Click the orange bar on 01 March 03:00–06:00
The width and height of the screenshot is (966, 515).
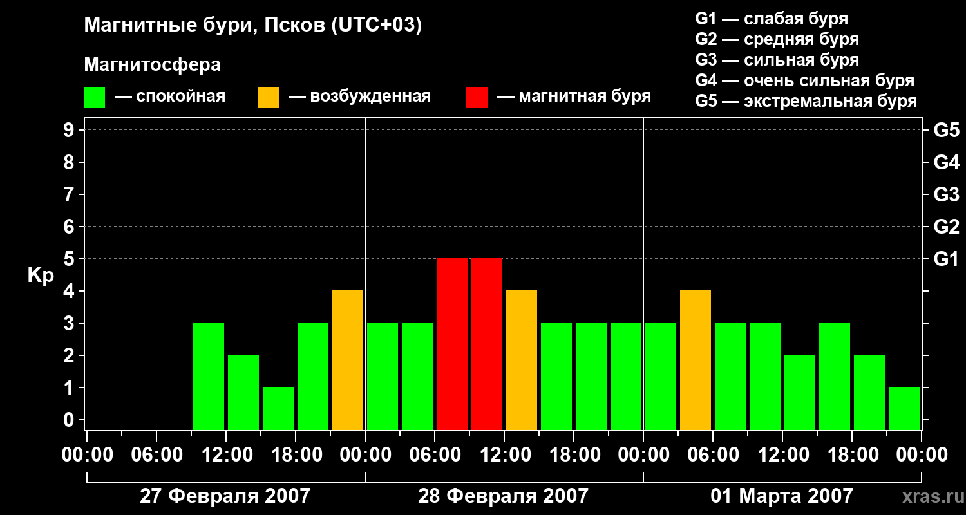(x=696, y=360)
